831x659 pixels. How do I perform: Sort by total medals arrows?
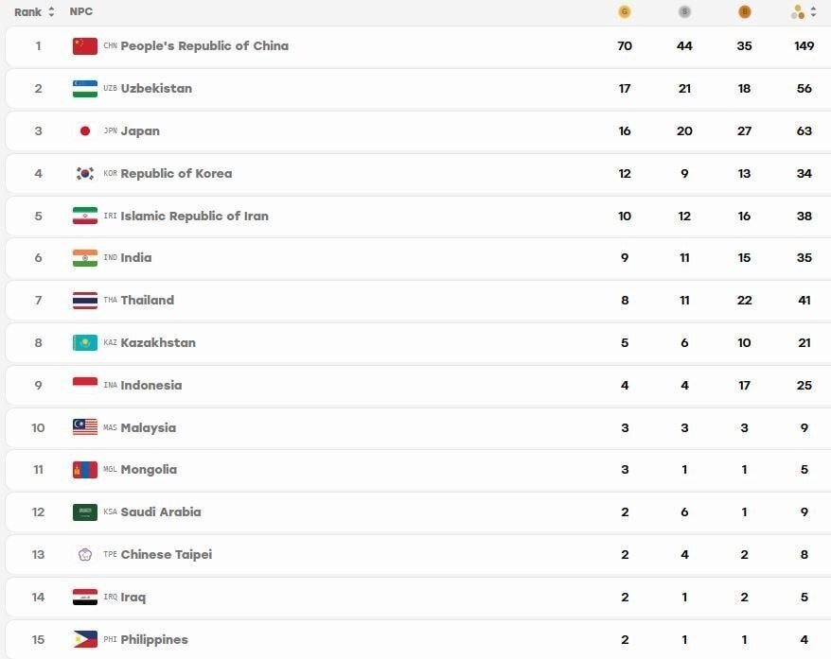pos(814,11)
